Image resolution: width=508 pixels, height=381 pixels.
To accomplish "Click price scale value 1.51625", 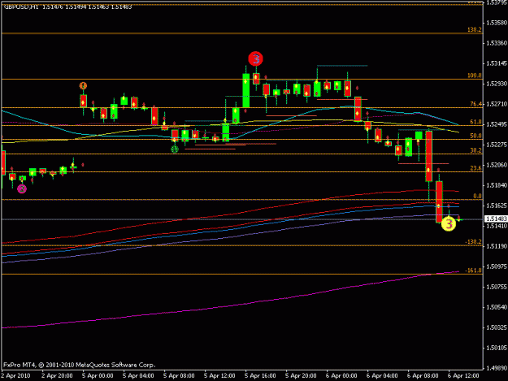I will coord(497,206).
